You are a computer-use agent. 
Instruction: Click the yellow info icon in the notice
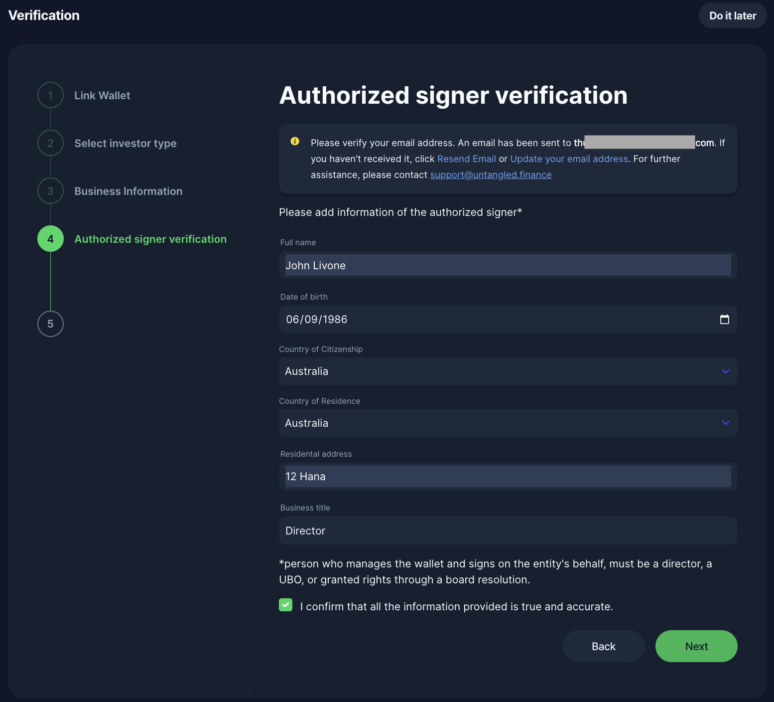[x=295, y=141]
